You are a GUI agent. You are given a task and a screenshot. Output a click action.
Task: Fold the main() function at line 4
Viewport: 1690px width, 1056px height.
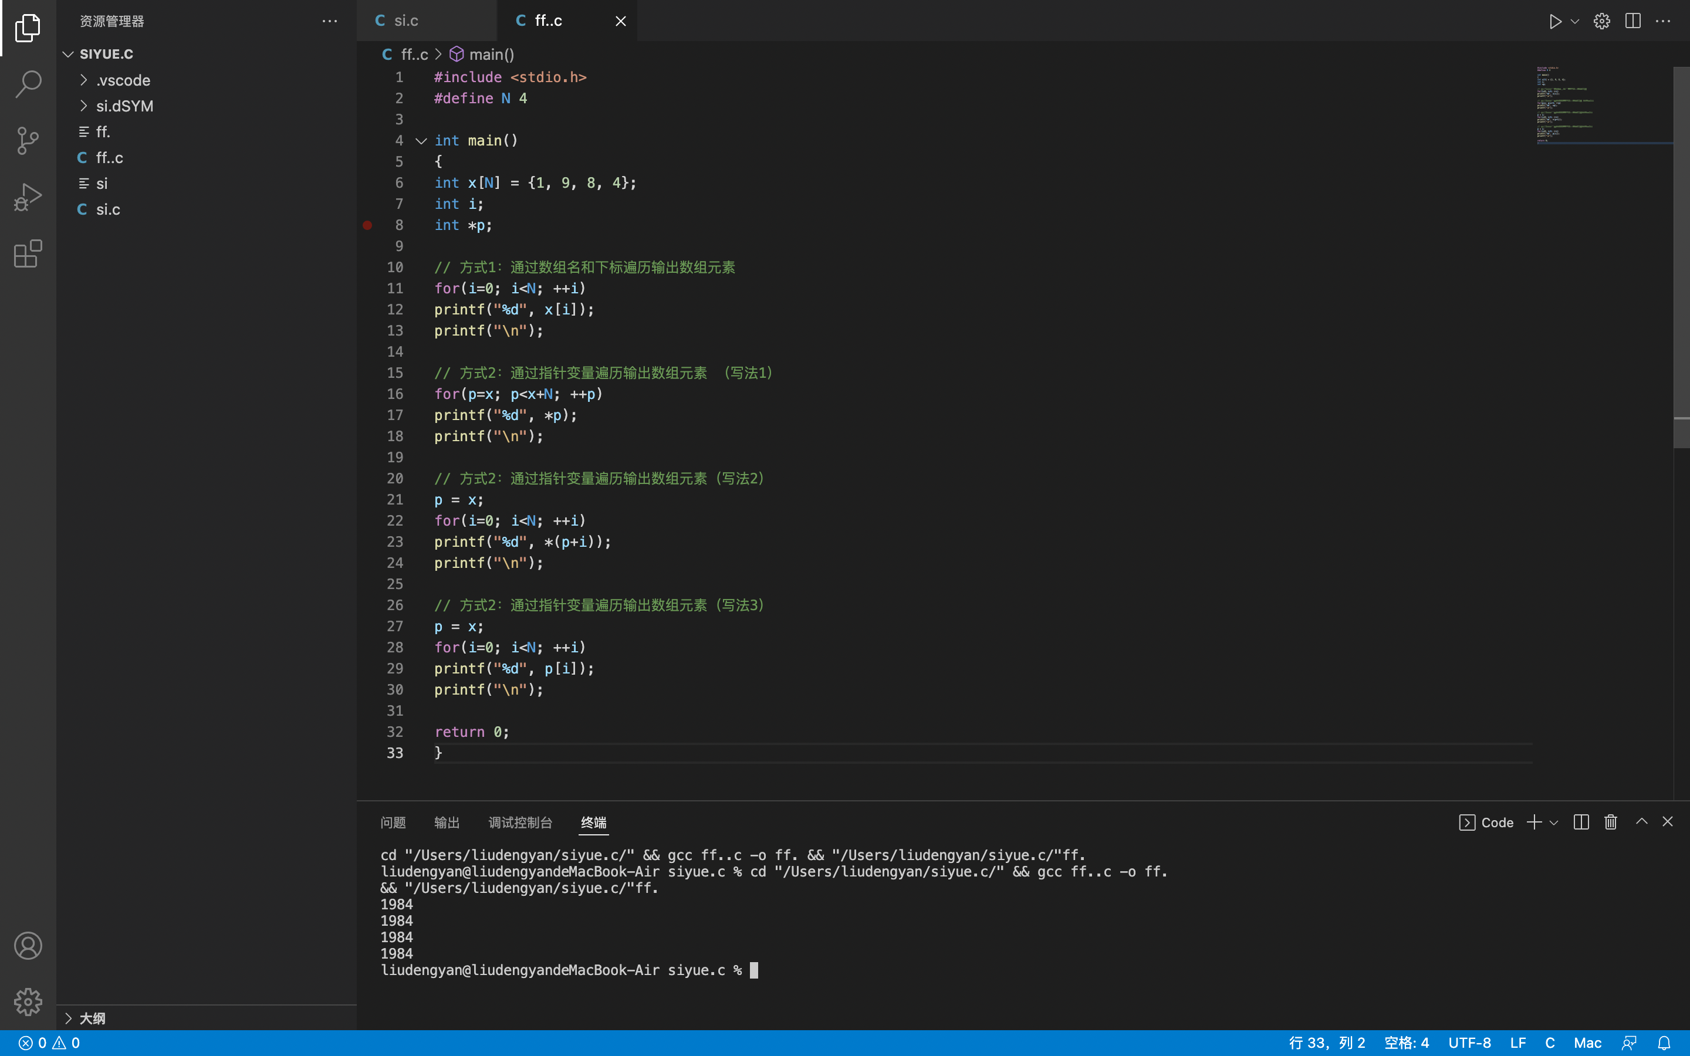(421, 141)
